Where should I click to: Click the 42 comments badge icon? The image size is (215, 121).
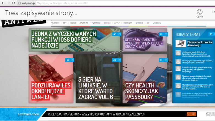pos(116,34)
